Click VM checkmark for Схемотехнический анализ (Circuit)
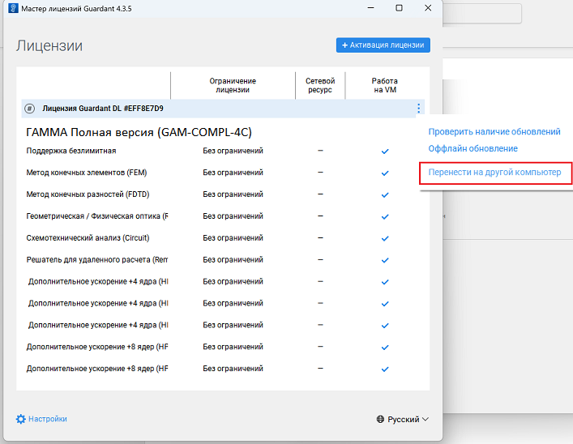 coord(385,239)
